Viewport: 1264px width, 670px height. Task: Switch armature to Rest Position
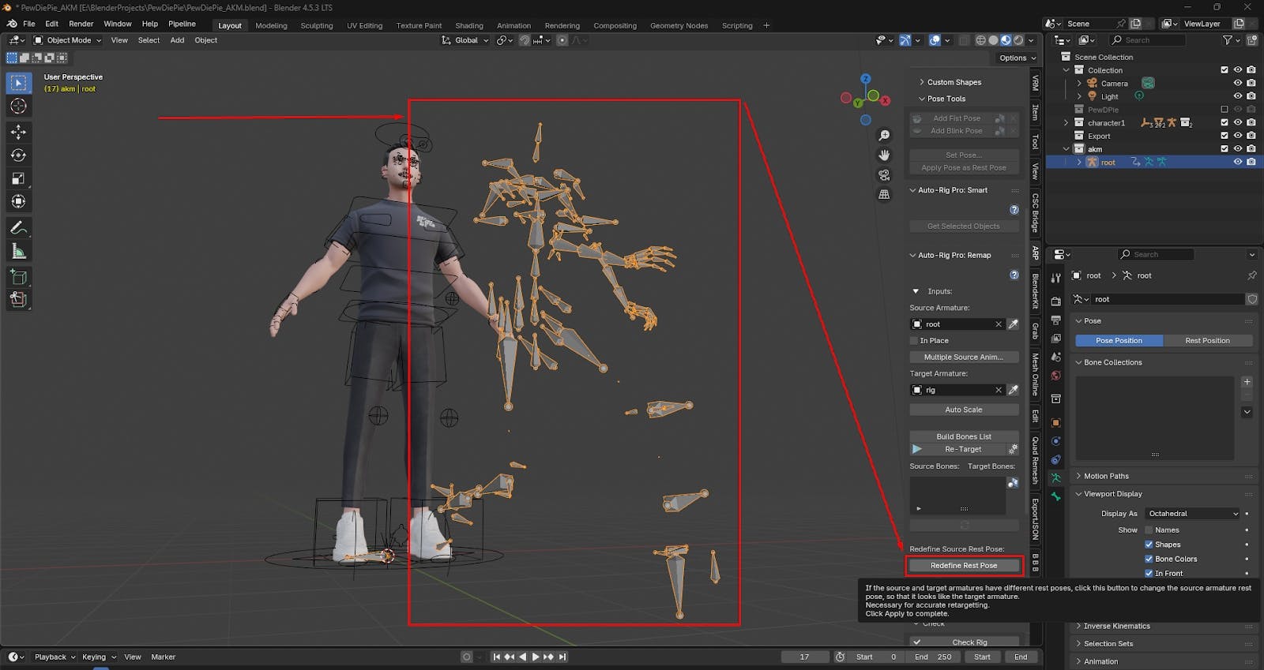click(1208, 340)
